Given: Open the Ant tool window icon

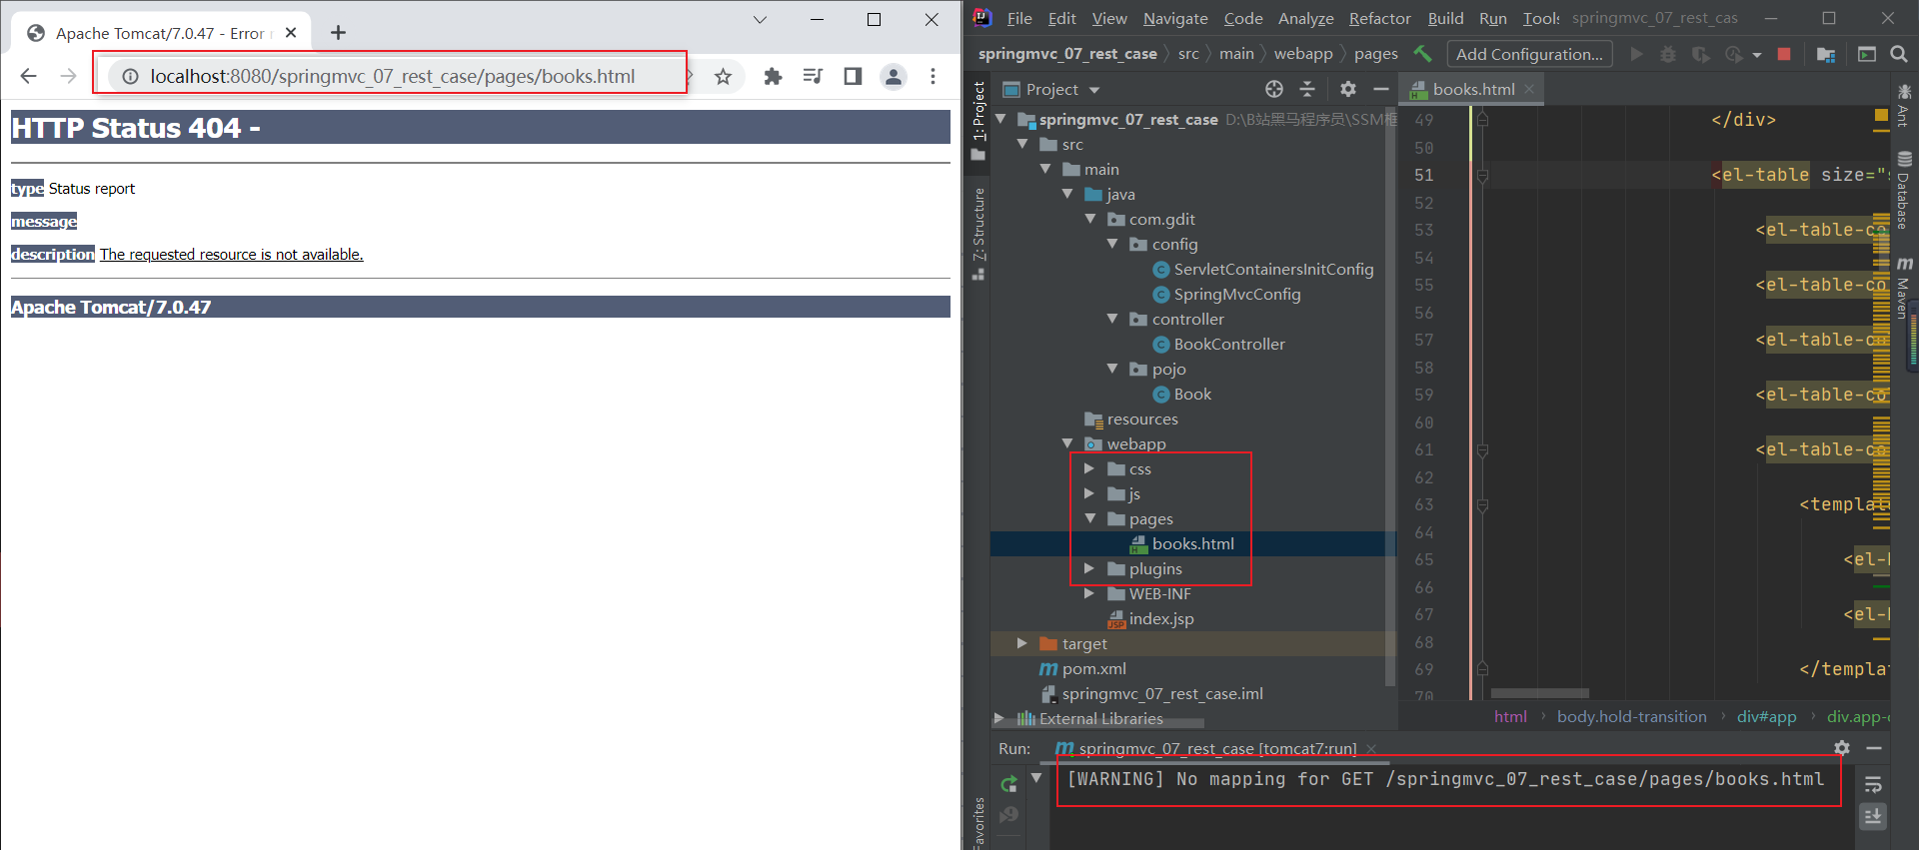Looking at the screenshot, I should point(1903,105).
